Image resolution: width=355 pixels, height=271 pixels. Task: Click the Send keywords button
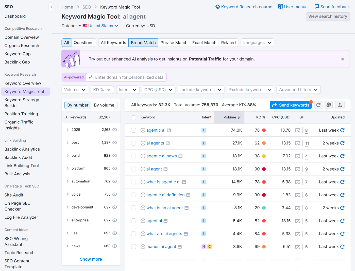coord(291,105)
